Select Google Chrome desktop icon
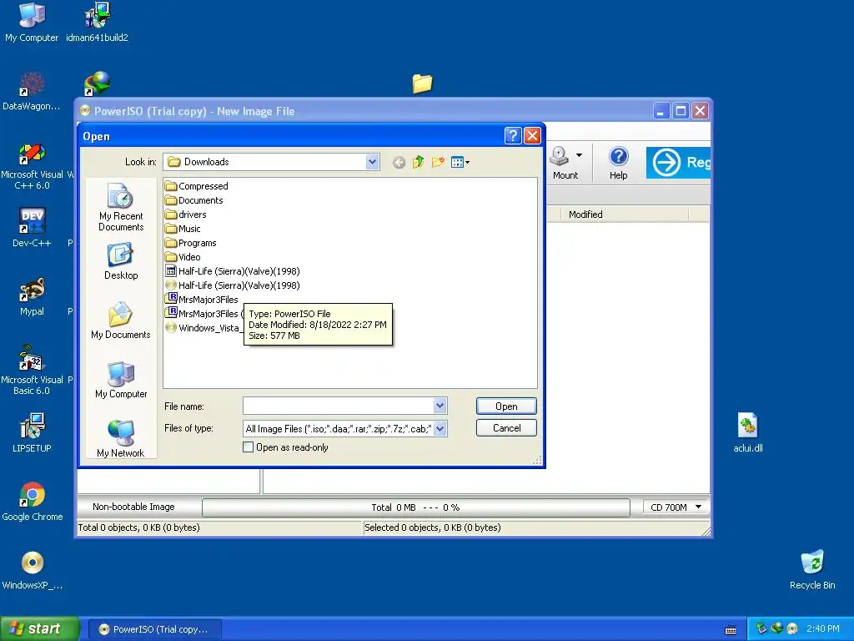 (33, 502)
